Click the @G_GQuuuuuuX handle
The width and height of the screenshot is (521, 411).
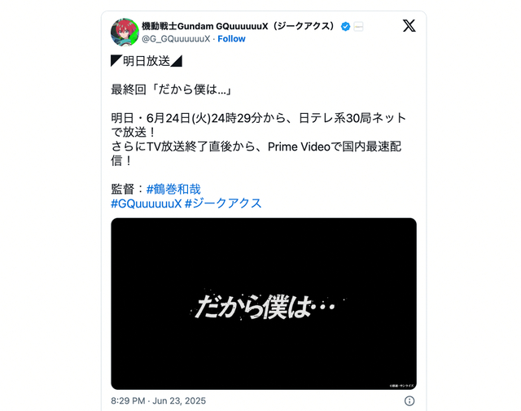pyautogui.click(x=176, y=39)
